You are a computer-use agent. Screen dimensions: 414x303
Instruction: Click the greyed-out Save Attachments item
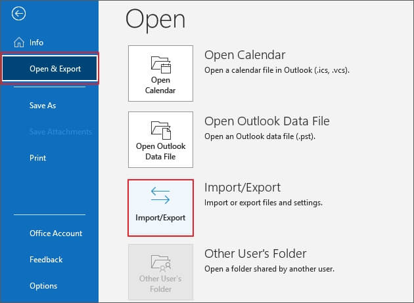point(60,132)
